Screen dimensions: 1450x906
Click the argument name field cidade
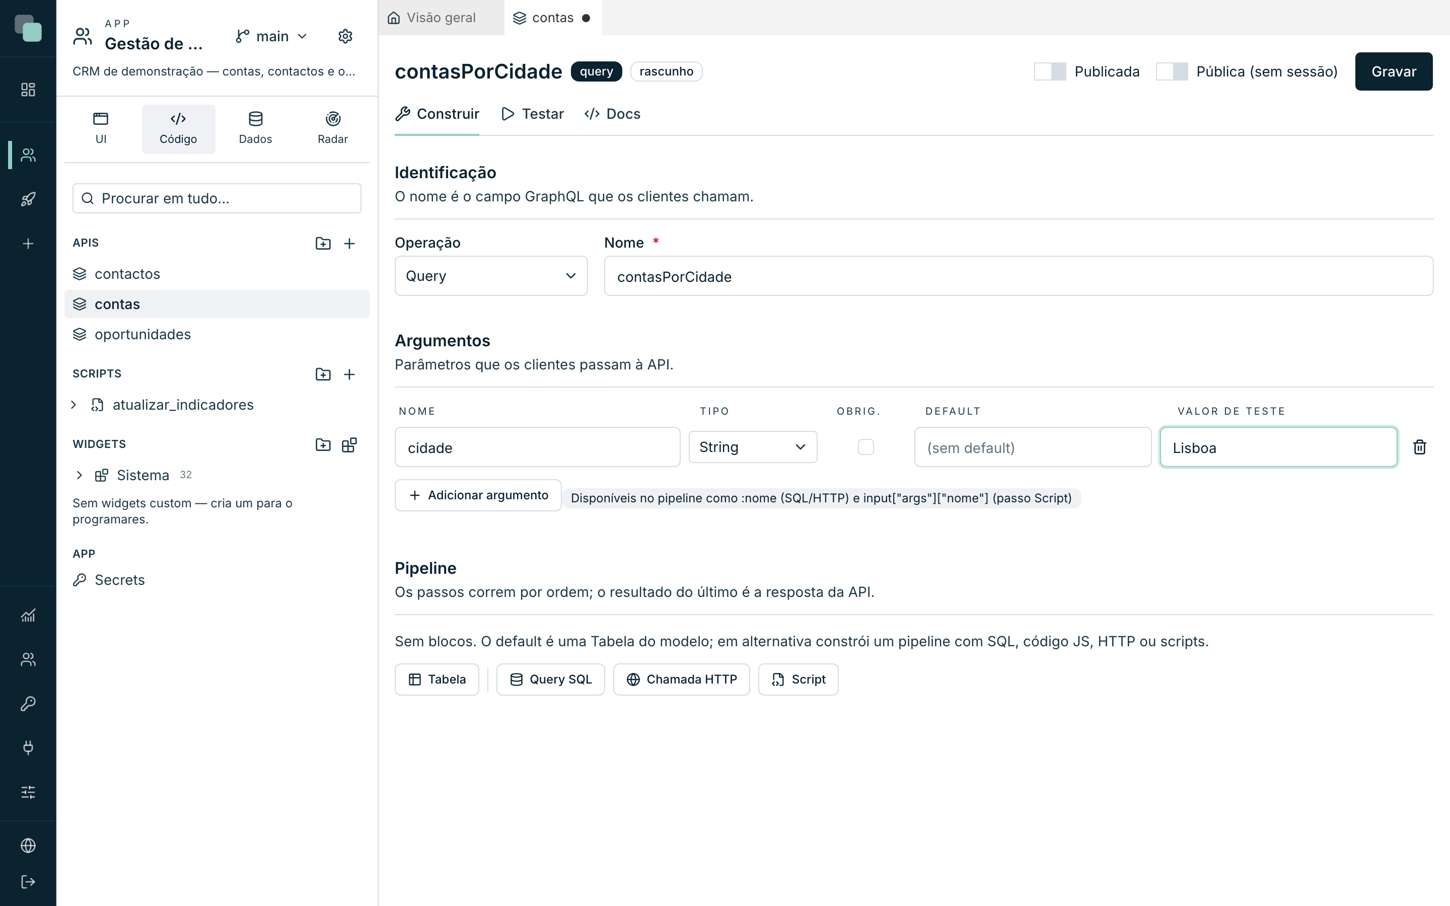point(538,447)
